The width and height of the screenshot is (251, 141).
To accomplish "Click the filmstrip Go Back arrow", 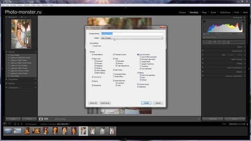I will [18, 124].
